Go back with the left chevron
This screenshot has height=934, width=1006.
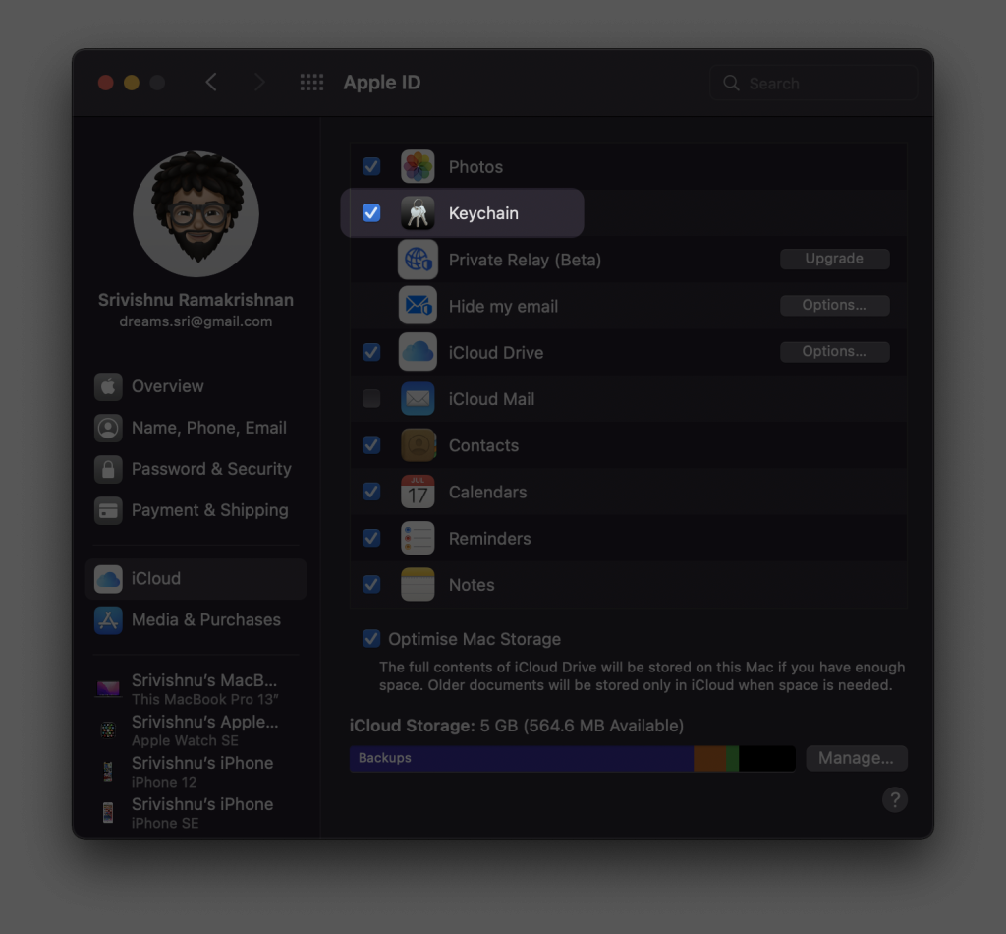[x=211, y=83]
